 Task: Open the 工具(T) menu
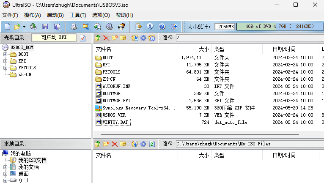[x=78, y=15]
